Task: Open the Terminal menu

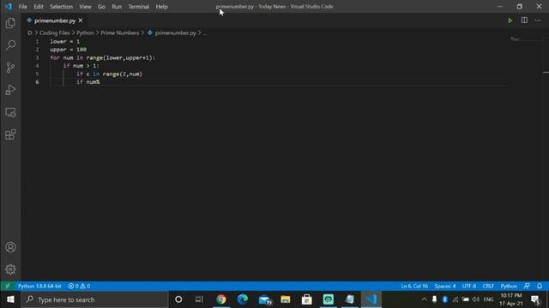Action: [x=139, y=7]
